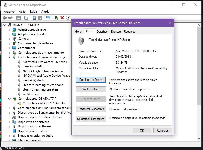Click the Update driver toolbar icon
The image size is (203, 150).
coord(57,18)
